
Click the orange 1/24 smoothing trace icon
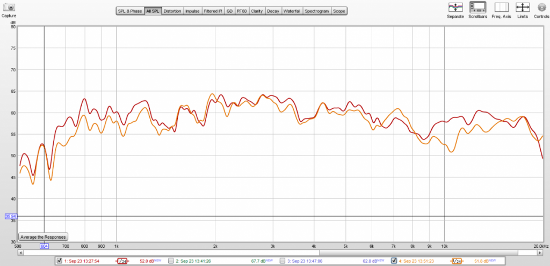click(x=457, y=261)
